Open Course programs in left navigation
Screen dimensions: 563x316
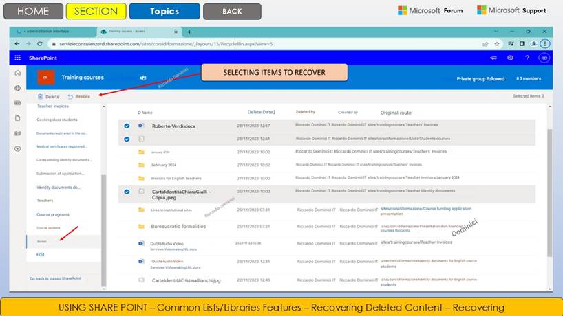click(x=53, y=214)
